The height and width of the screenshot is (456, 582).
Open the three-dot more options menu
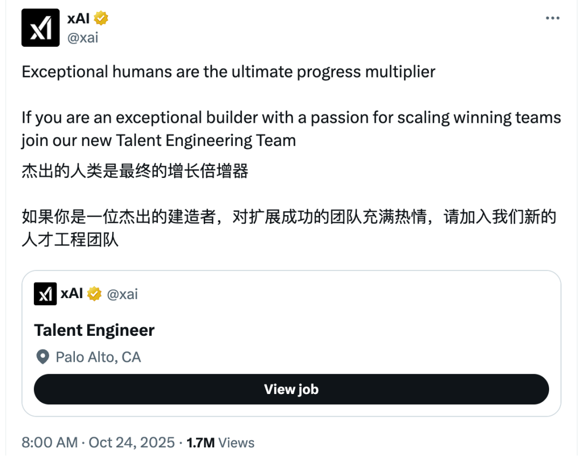click(x=552, y=18)
